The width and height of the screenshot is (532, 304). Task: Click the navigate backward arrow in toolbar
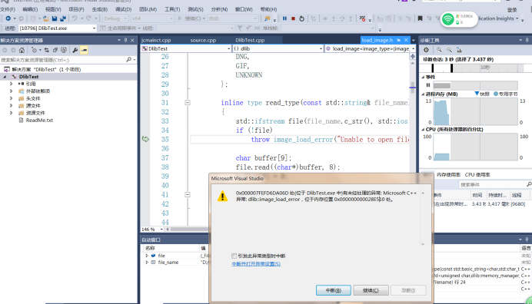8,18
